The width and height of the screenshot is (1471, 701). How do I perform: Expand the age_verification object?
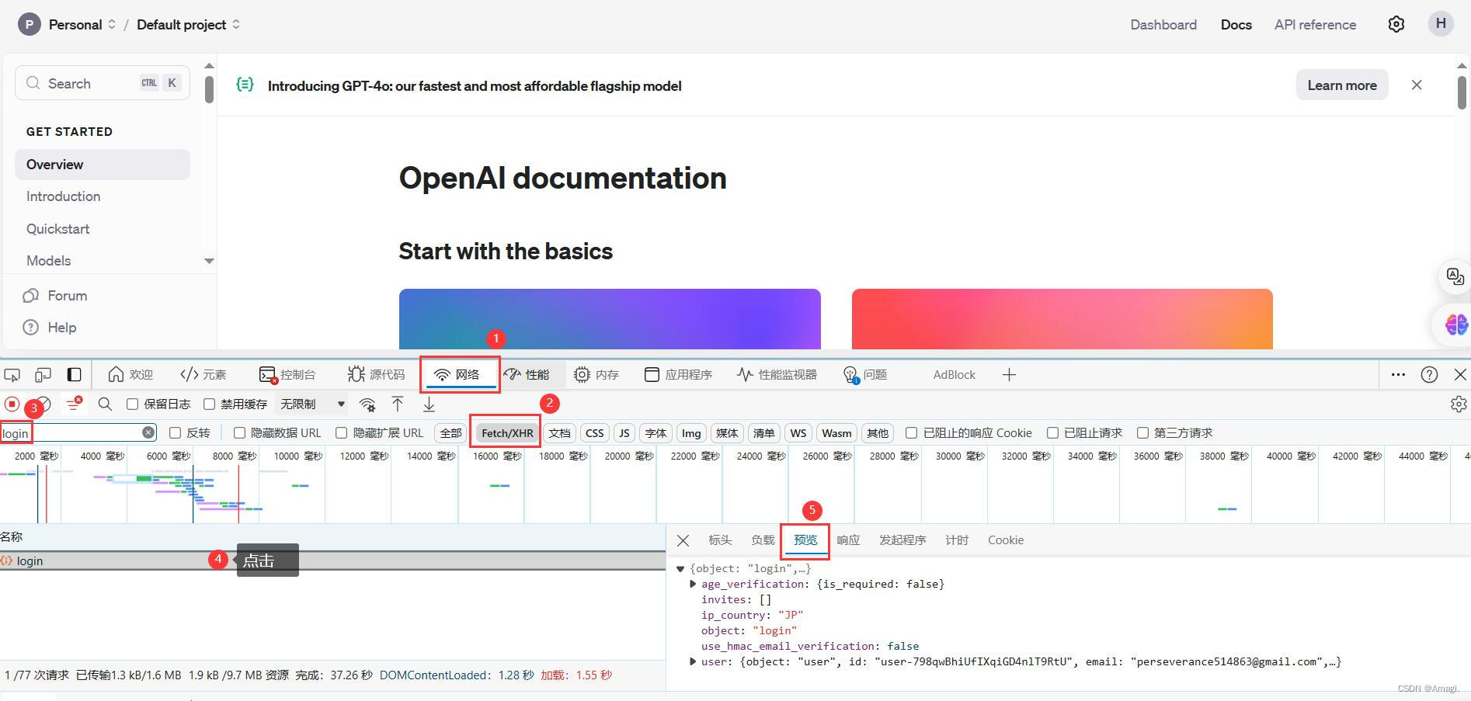point(693,584)
